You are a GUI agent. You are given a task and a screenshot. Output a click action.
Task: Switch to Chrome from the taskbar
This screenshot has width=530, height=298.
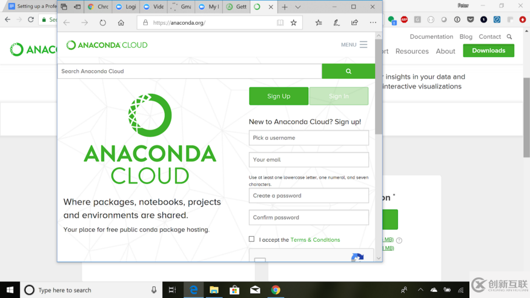(276, 290)
